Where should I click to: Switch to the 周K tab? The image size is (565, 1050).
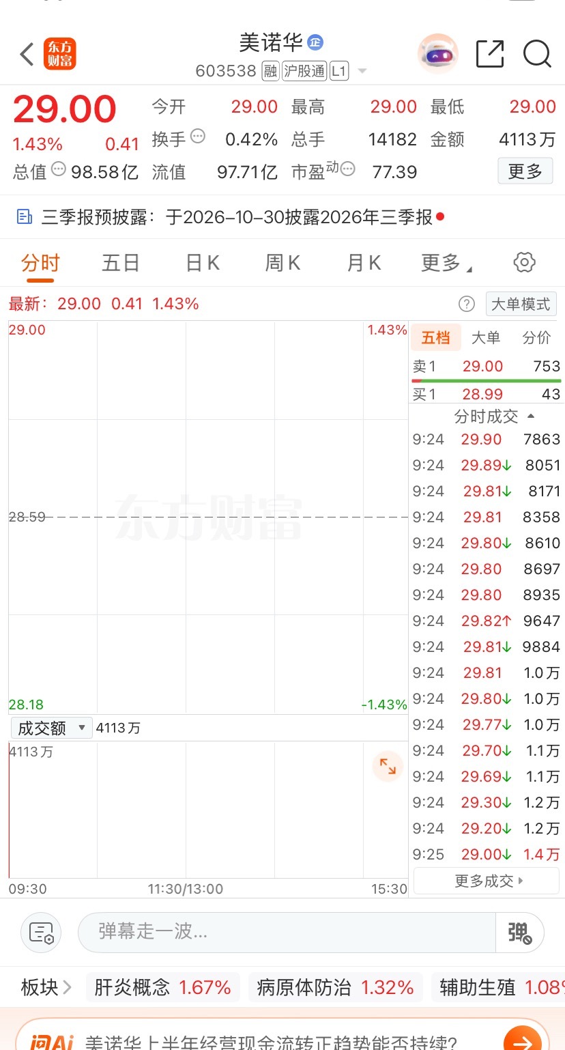(x=282, y=263)
